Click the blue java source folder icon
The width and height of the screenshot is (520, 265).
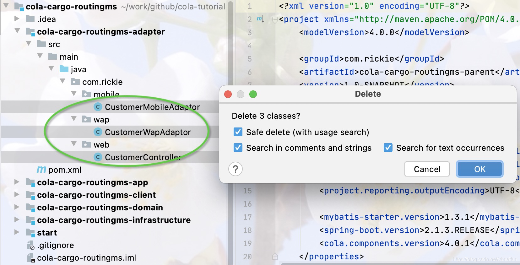(64, 69)
